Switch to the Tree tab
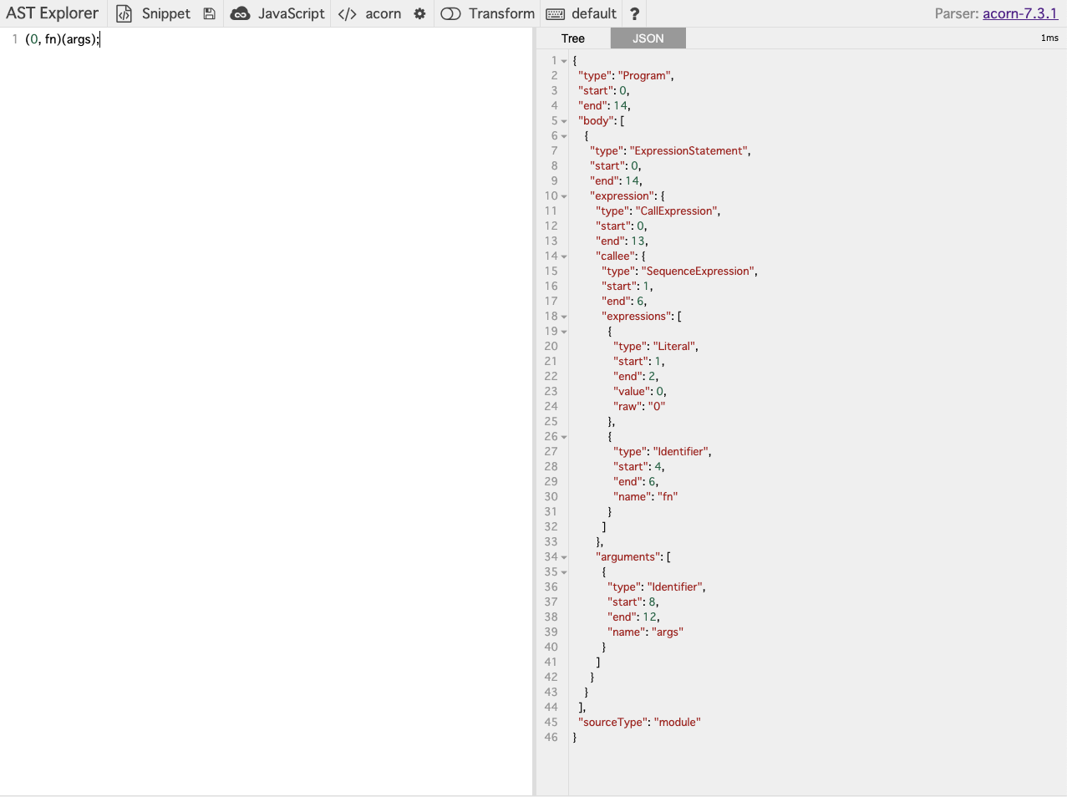The image size is (1067, 797). (x=573, y=38)
